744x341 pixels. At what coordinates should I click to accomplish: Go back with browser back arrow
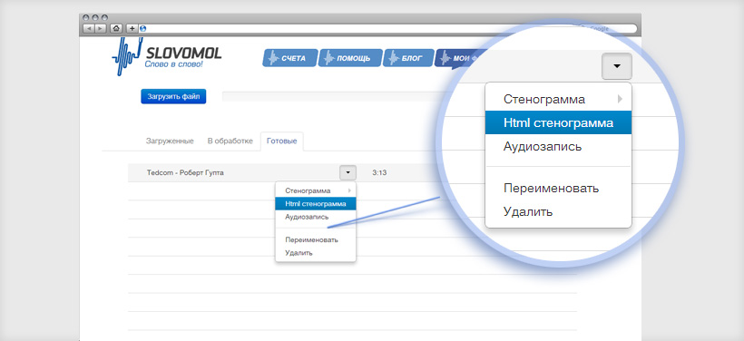[89, 28]
